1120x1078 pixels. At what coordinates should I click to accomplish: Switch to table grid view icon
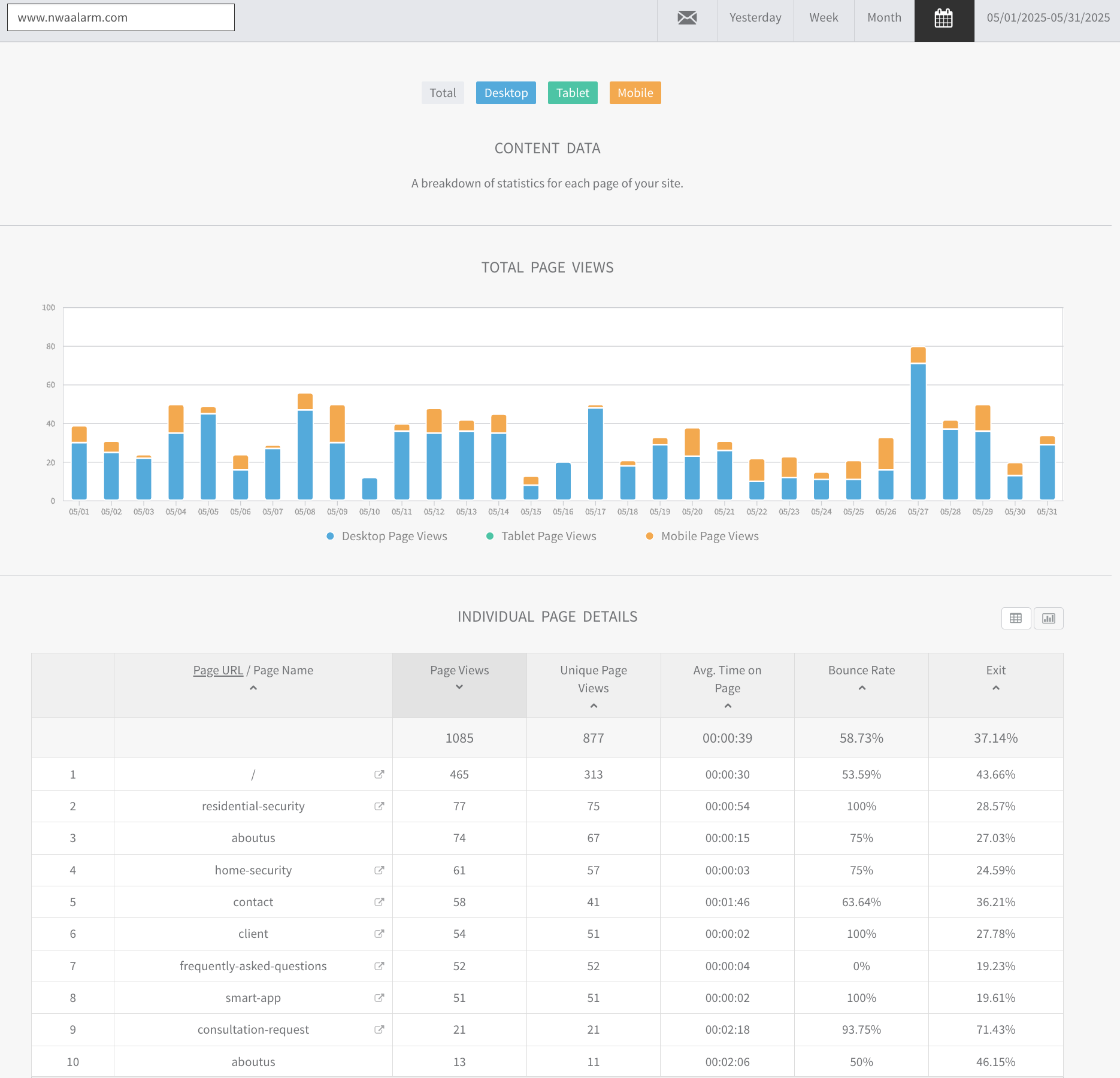click(1016, 618)
